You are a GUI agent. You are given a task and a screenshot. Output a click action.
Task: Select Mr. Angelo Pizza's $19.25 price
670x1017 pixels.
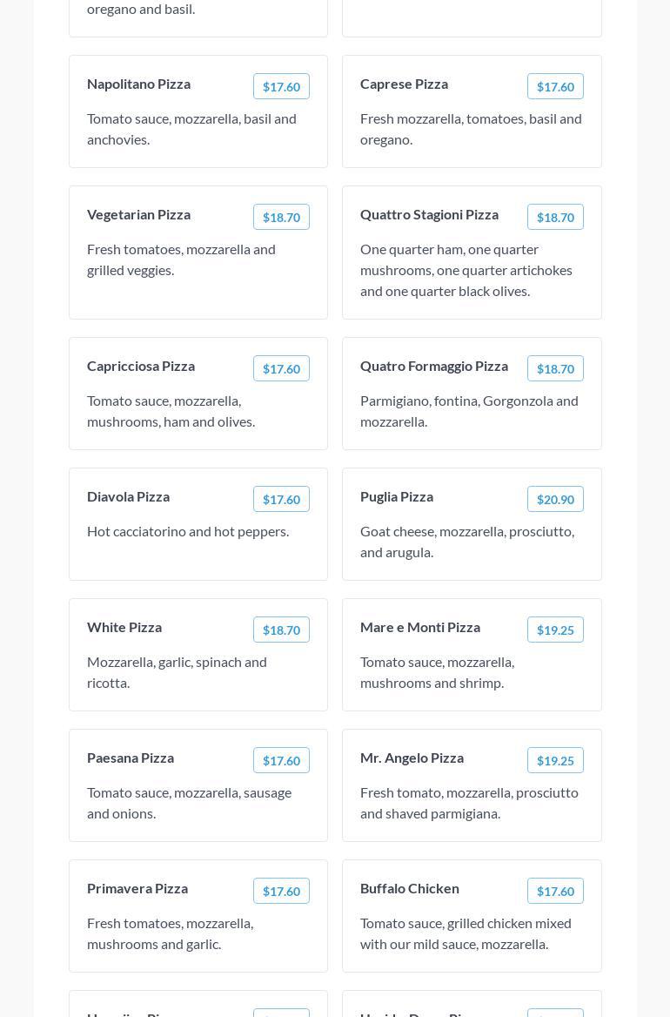tap(555, 760)
